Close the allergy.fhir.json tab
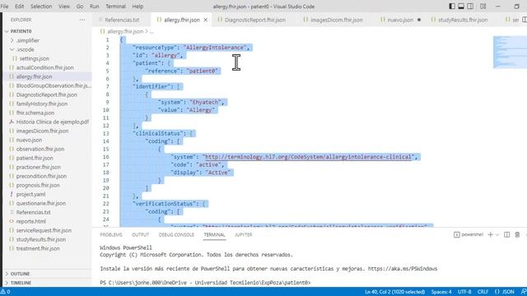 pyautogui.click(x=206, y=20)
